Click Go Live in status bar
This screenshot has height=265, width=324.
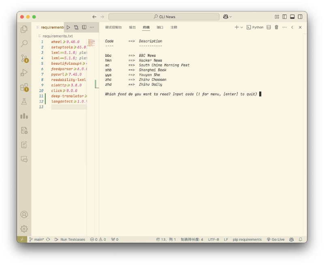(x=275, y=239)
